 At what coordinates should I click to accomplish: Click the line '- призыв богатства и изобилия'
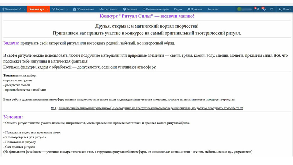pos(25,90)
